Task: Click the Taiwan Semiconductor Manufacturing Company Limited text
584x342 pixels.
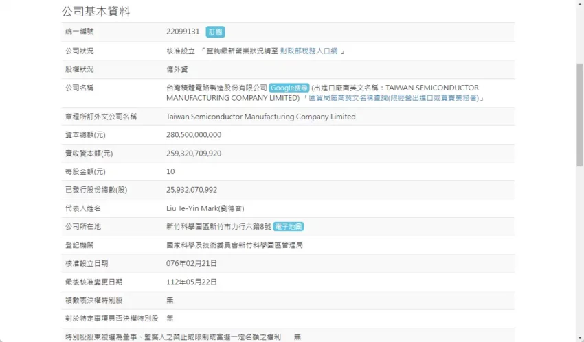Action: click(x=260, y=117)
